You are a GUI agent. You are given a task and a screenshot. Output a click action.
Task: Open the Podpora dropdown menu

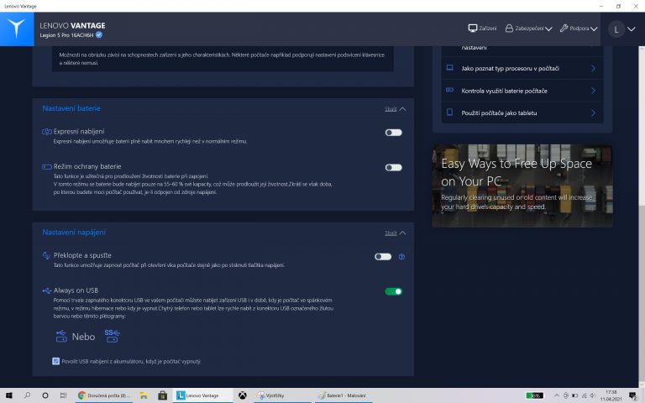coord(578,29)
